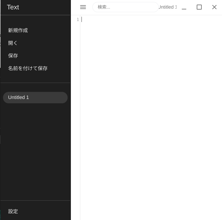Choose 名前を付けて保存 (Save As)

click(28, 68)
